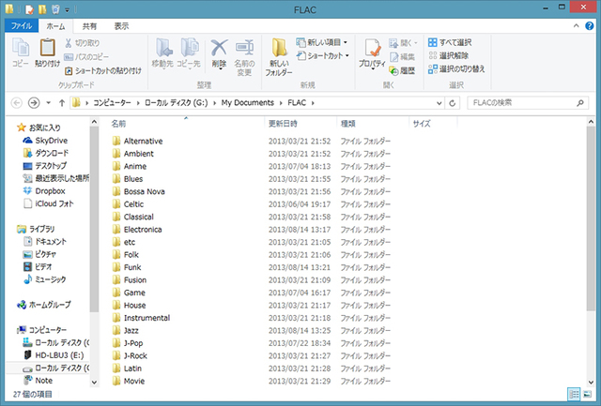This screenshot has width=601, height=406.
Task: Switch to large icons view in status bar
Action: point(587,395)
